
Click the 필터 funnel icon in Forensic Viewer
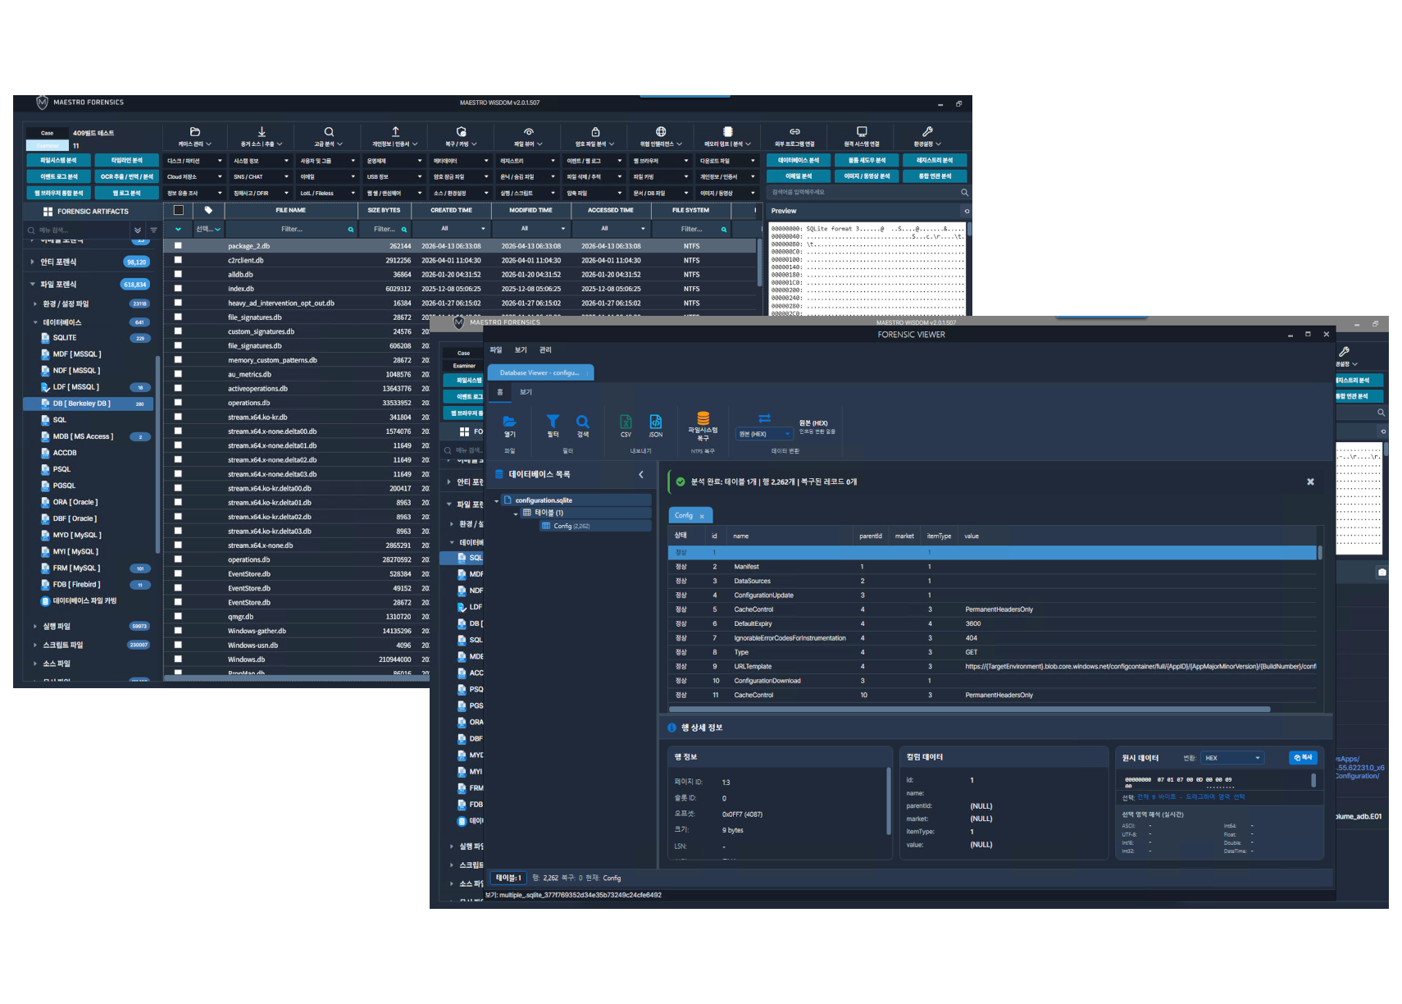tap(553, 422)
